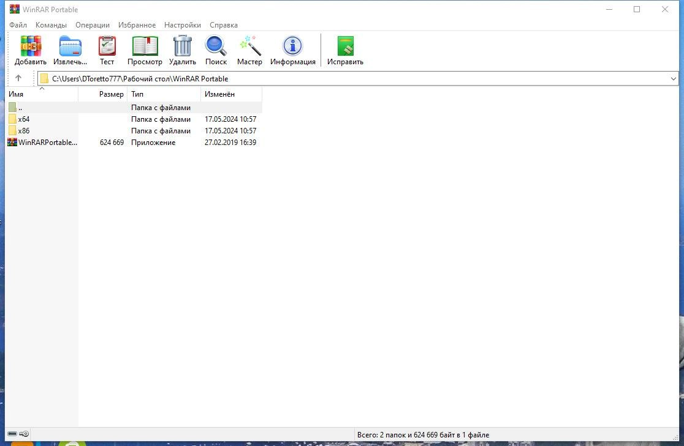Open the Файл menu

(18, 25)
